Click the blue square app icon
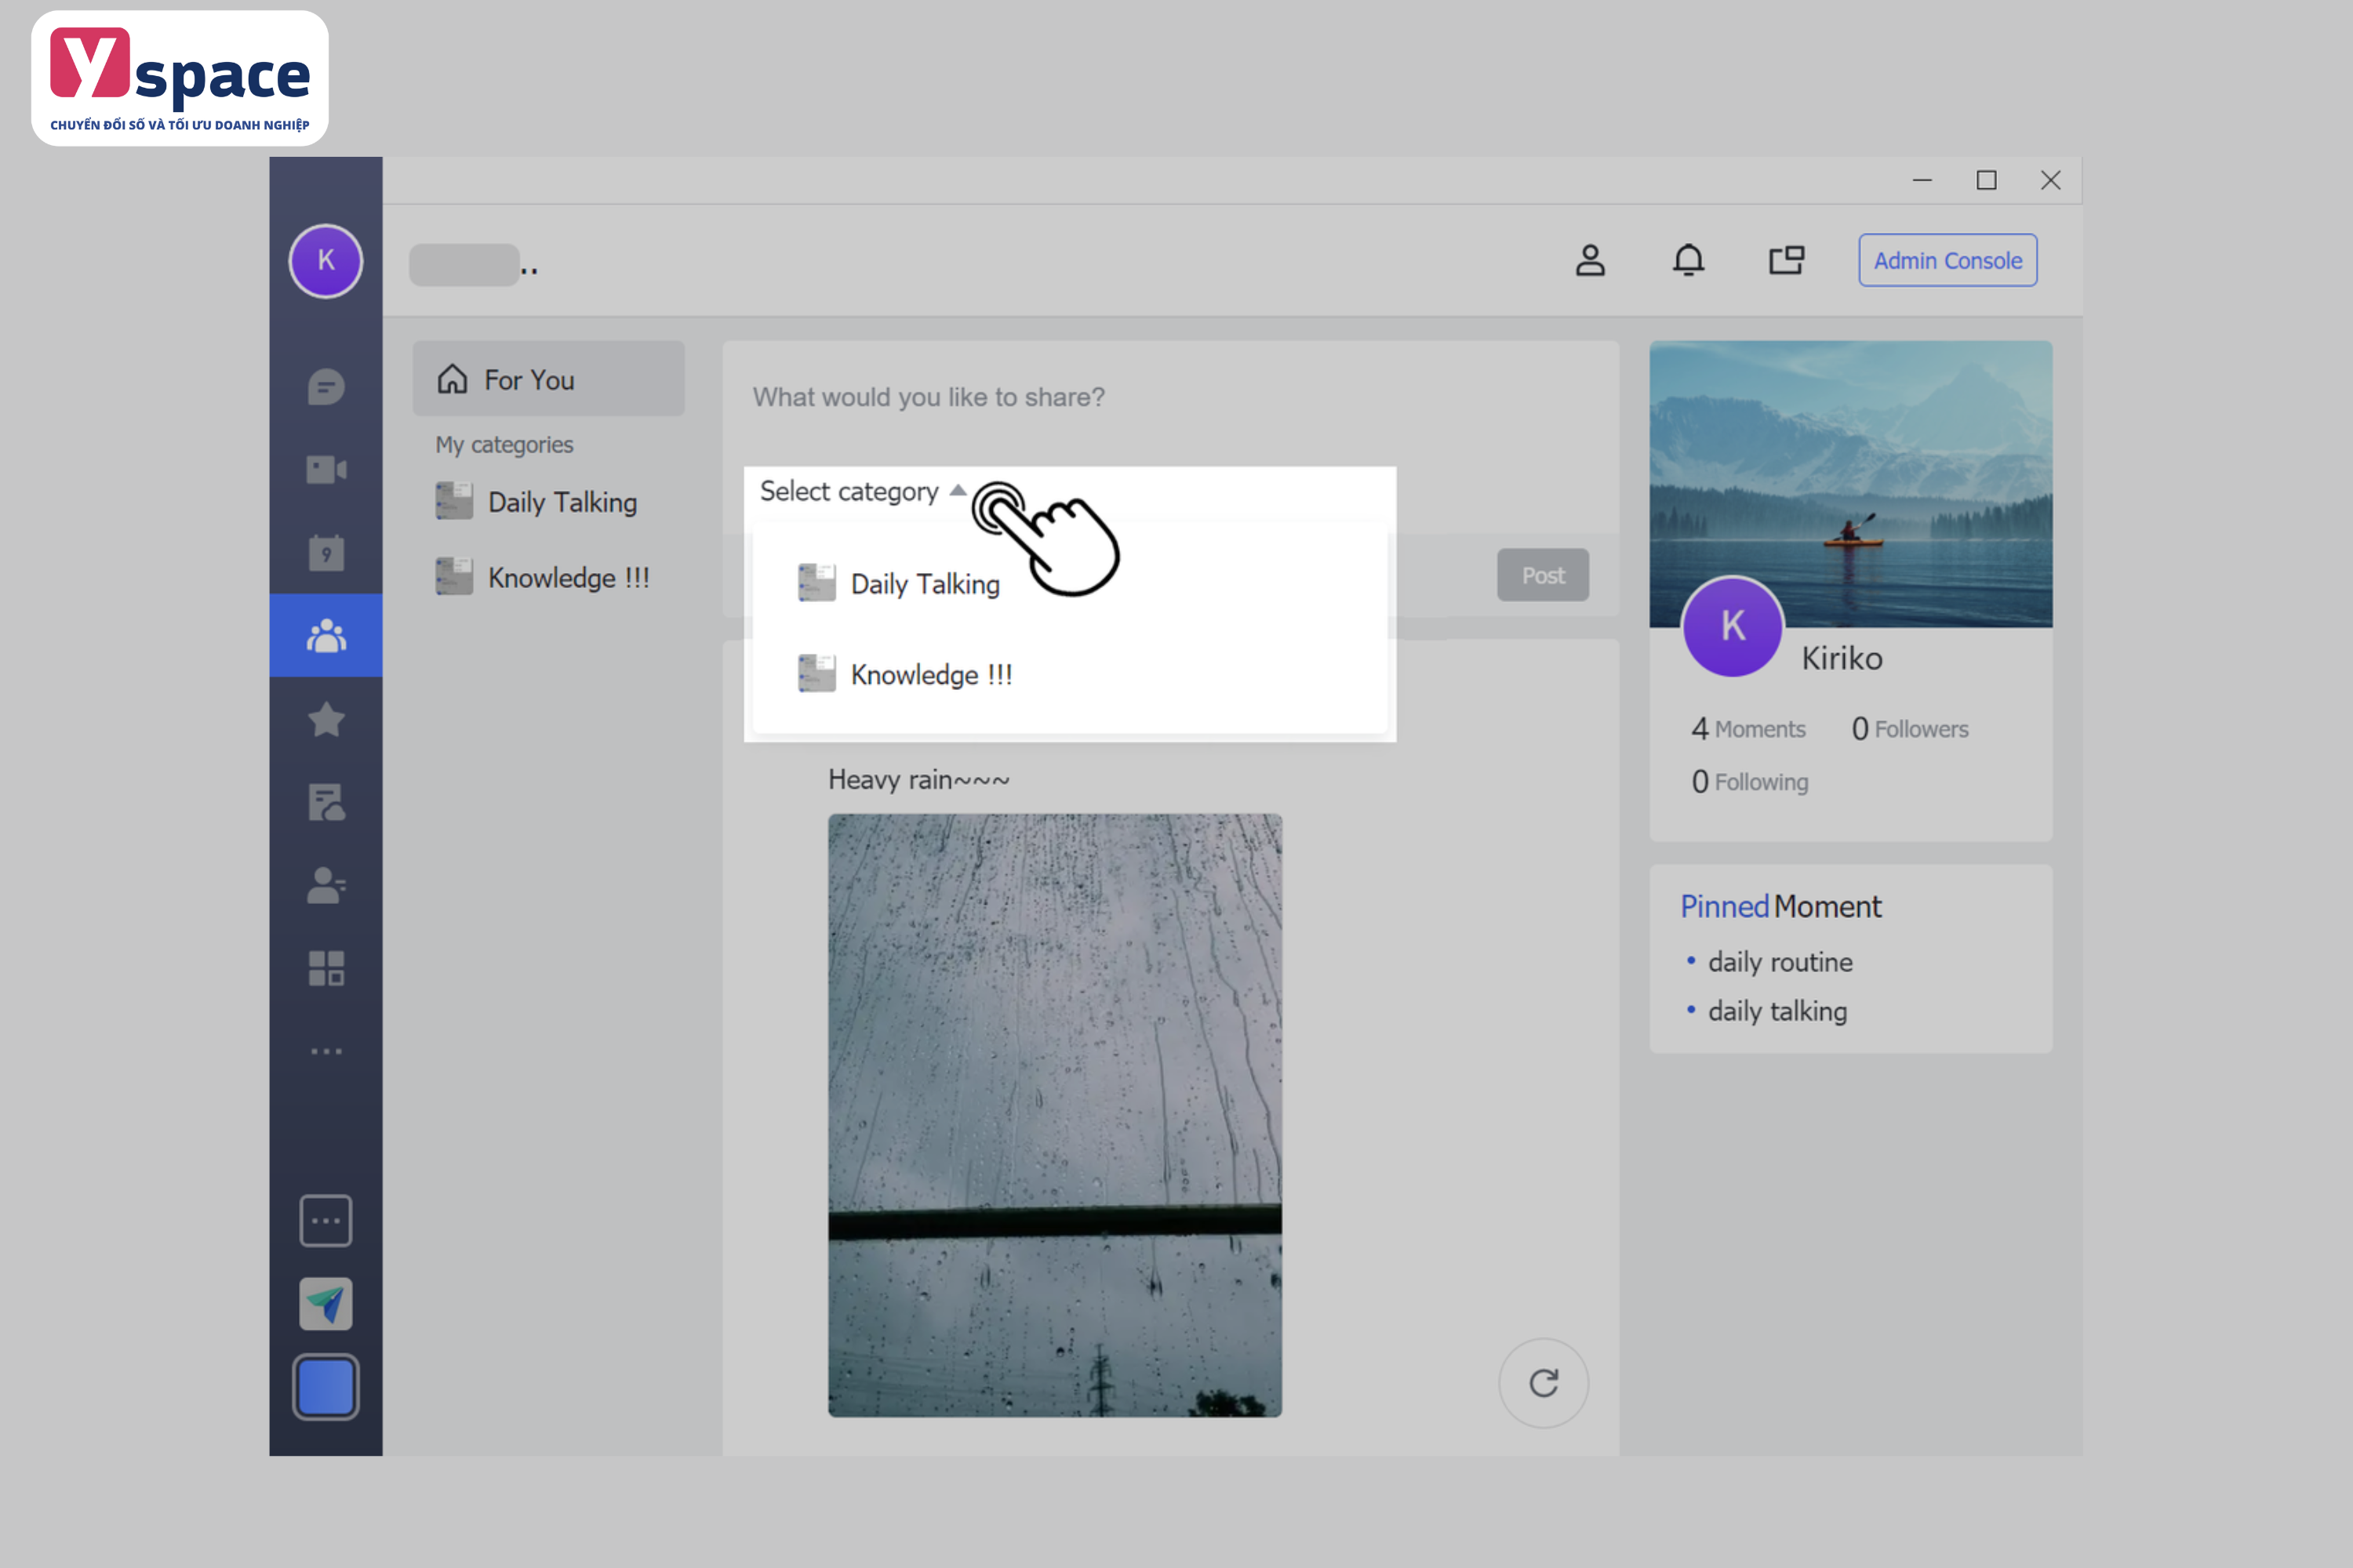 coord(326,1387)
